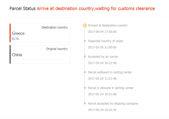Click the Parcel accepted by shipping company text
This screenshot has width=169, height=119.
pos(113,104)
